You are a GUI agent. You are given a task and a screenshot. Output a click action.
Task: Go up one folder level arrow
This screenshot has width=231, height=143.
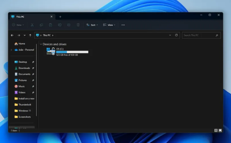(30, 35)
